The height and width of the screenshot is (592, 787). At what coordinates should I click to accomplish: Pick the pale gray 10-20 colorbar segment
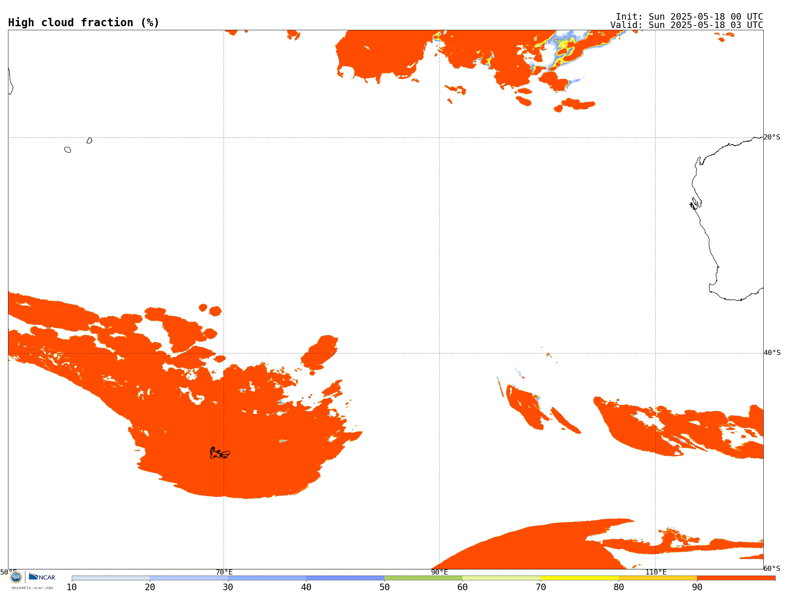click(x=111, y=578)
